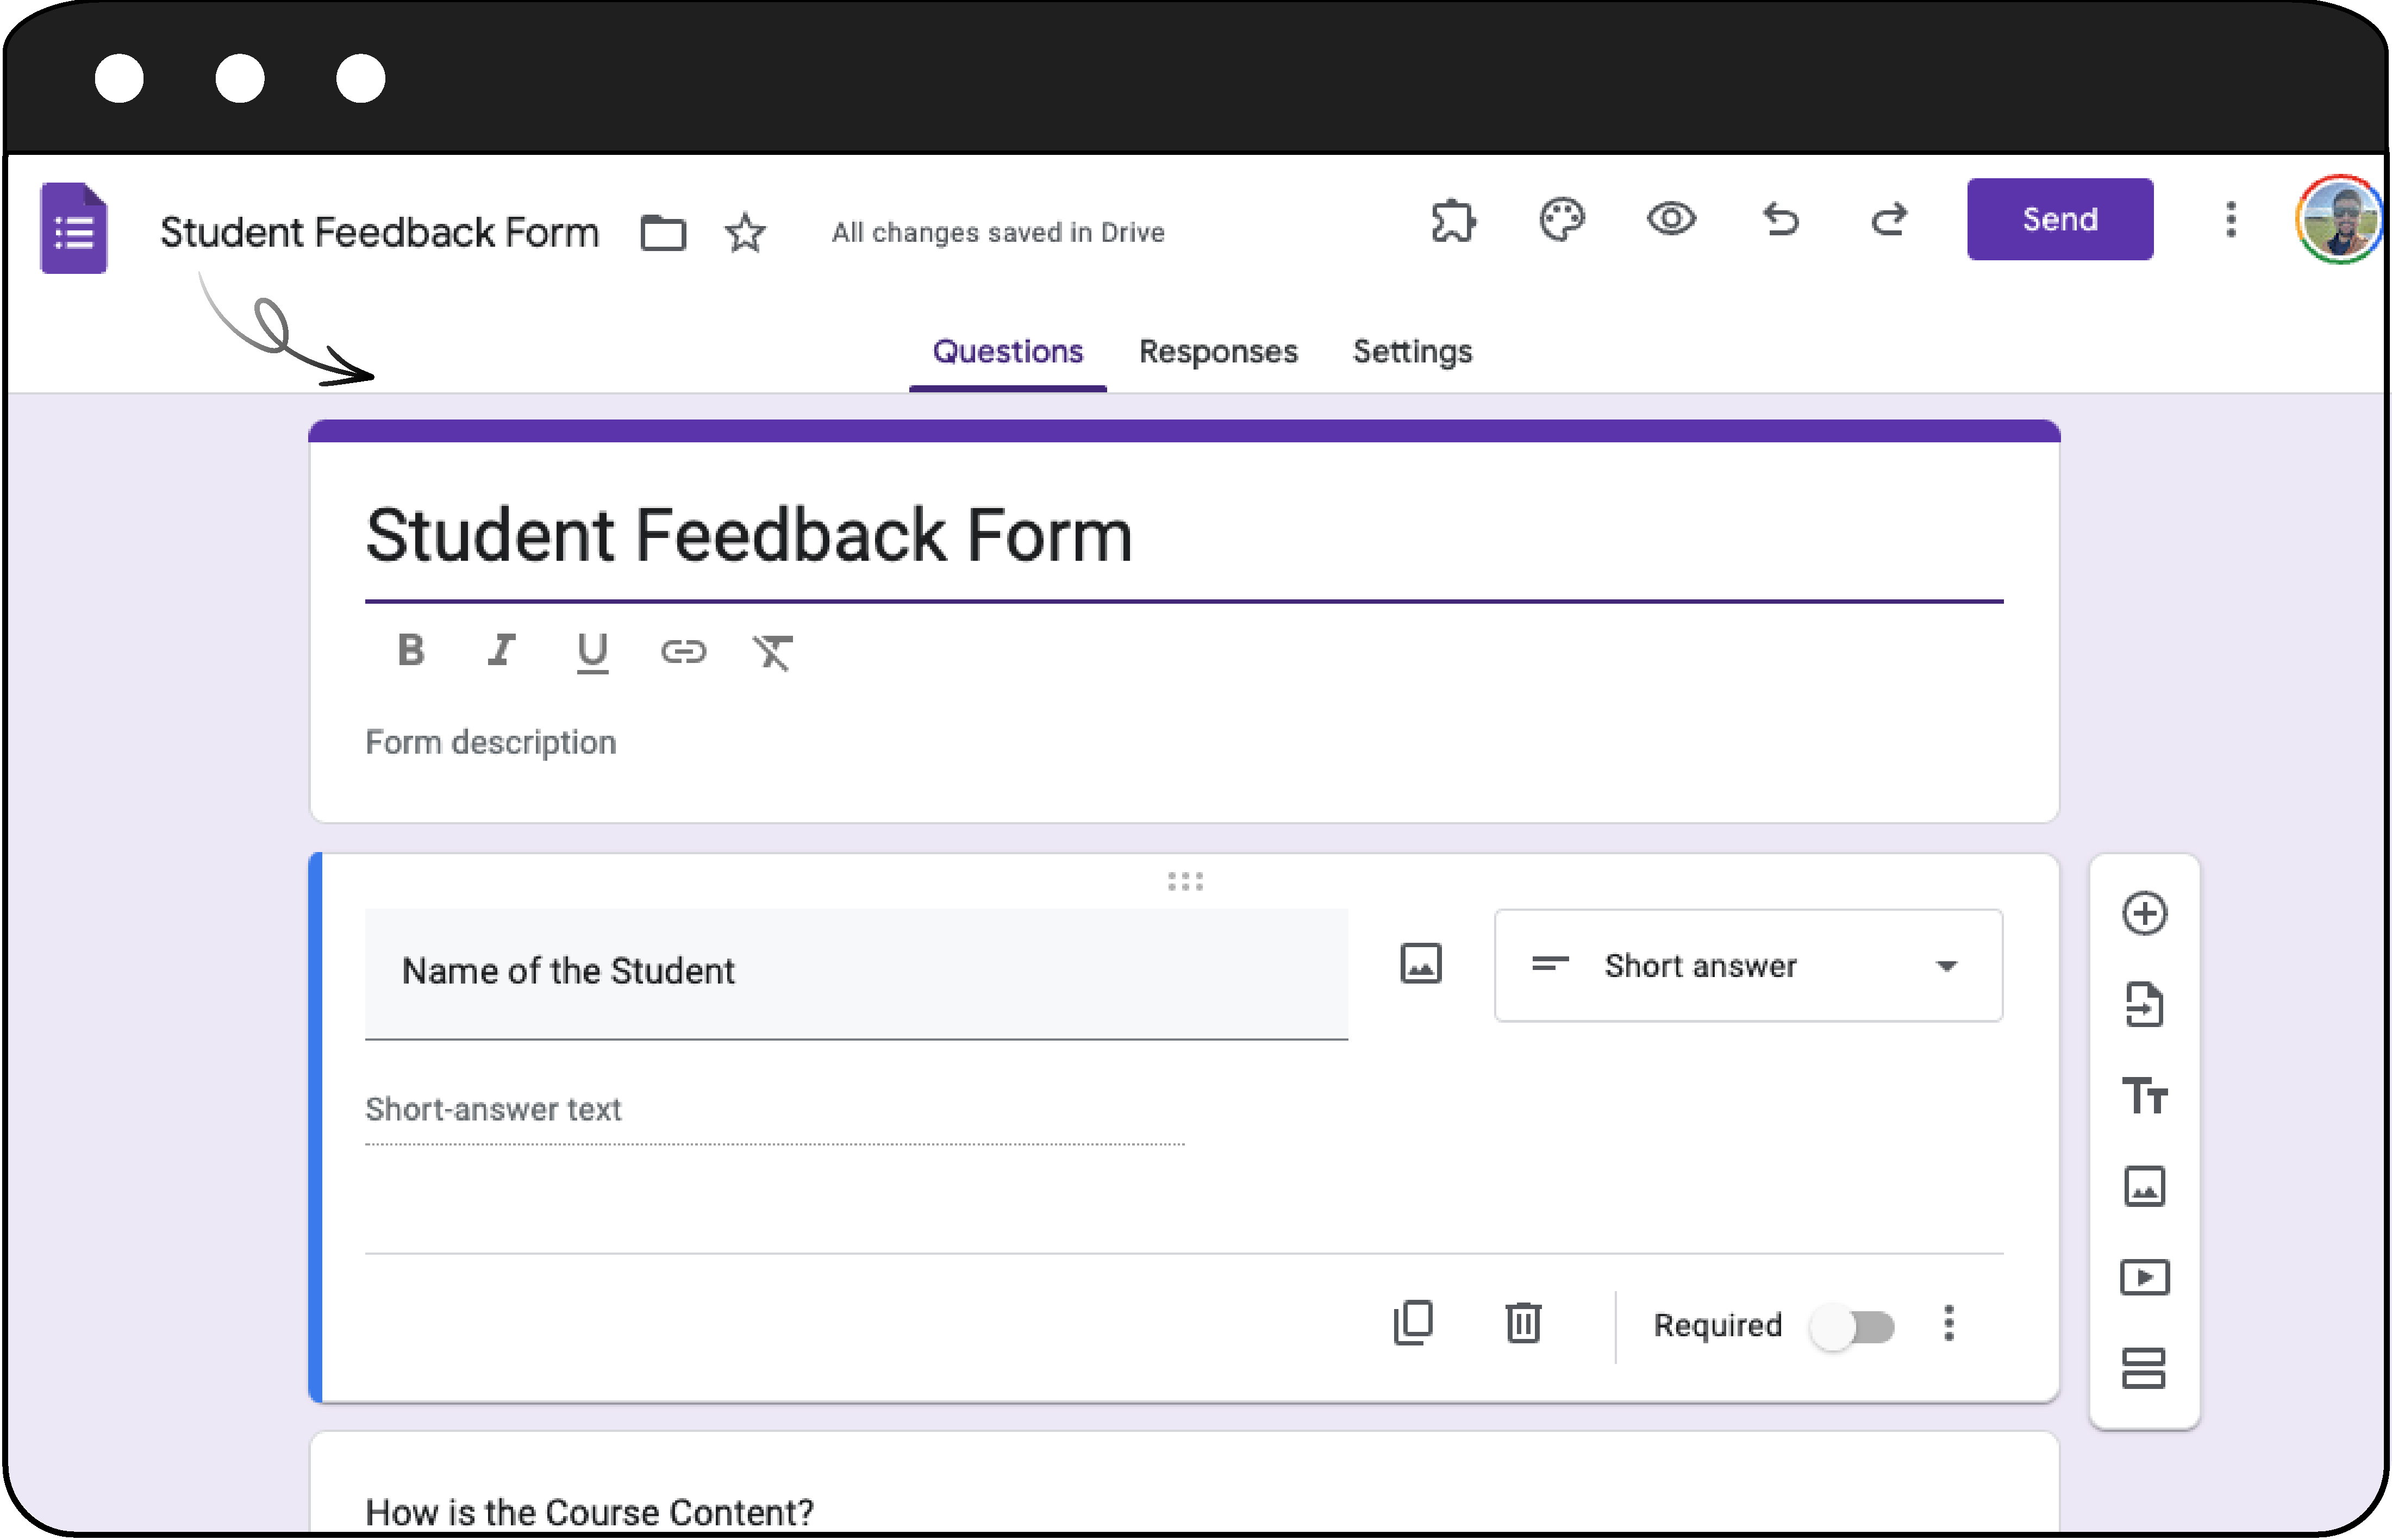2392x1540 pixels.
Task: Toggle bold formatting for the title
Action: pyautogui.click(x=411, y=651)
